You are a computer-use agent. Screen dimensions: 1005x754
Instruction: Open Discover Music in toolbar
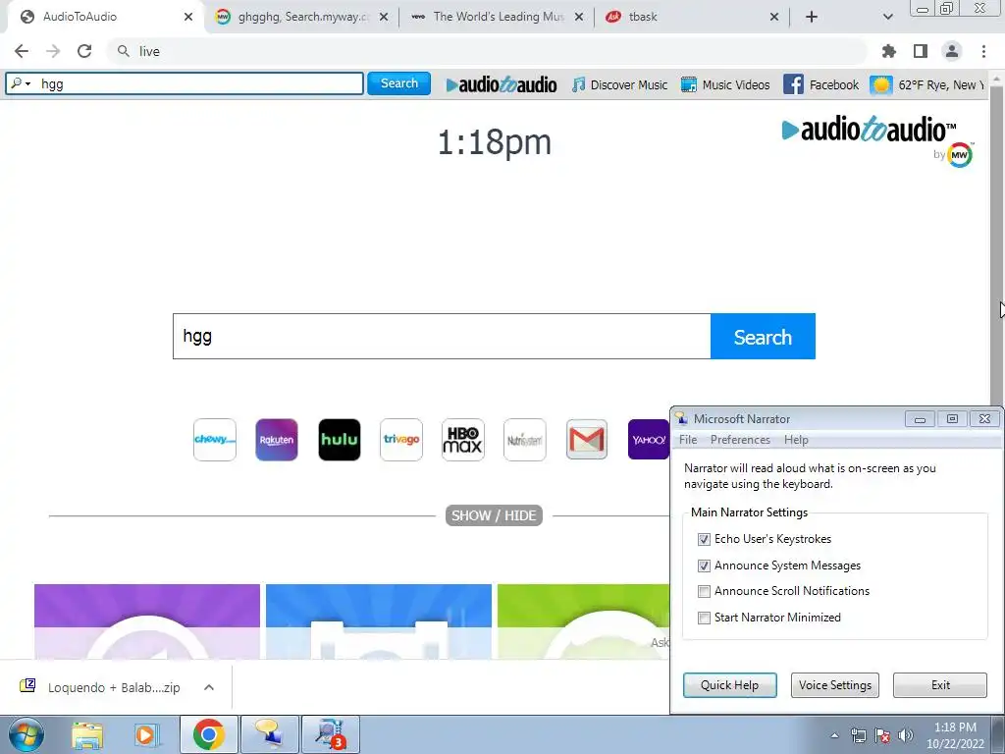click(620, 84)
